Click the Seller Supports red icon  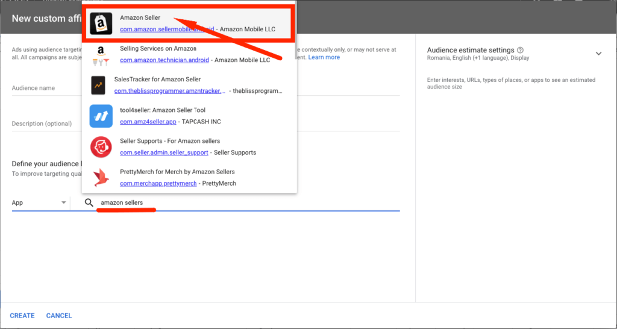101,146
